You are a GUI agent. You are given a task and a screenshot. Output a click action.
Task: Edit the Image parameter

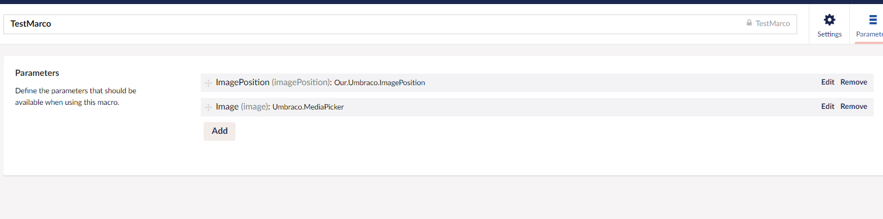pyautogui.click(x=827, y=107)
